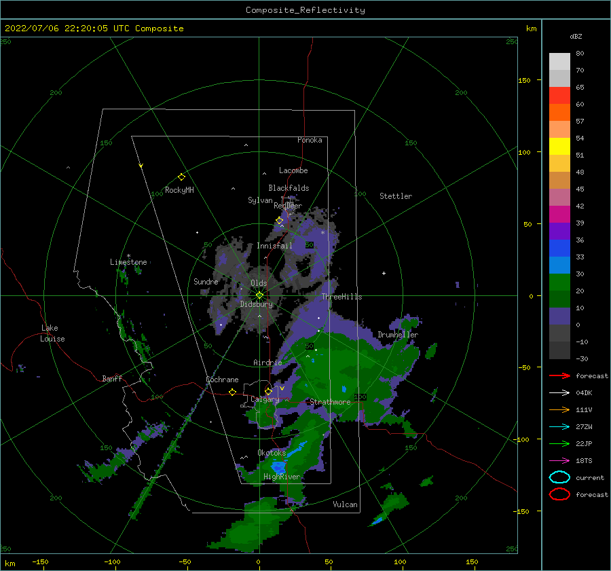Click the heavy blue echo near HighRiver

[278, 466]
